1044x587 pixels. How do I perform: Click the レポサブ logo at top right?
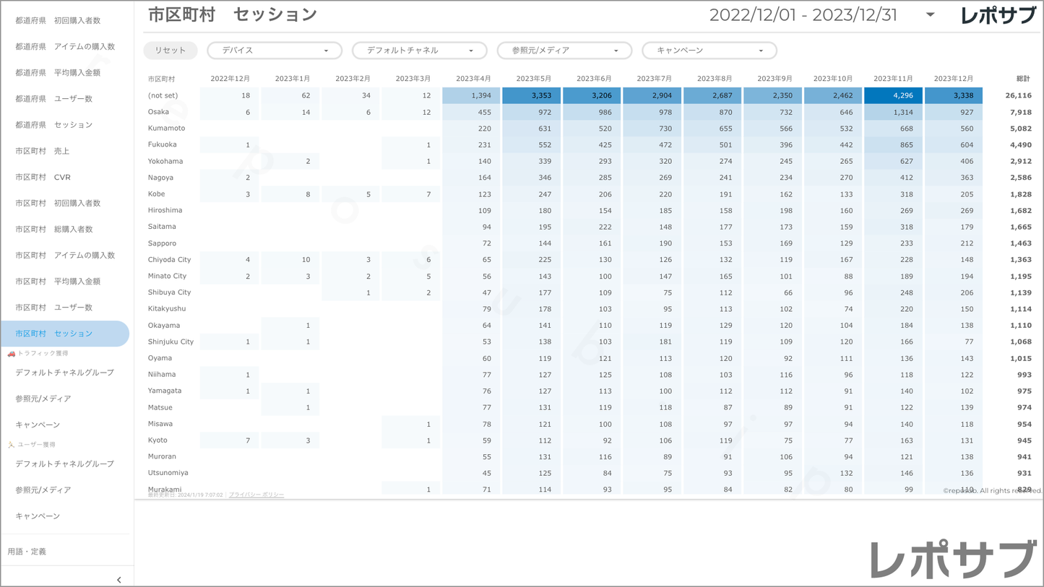[998, 15]
